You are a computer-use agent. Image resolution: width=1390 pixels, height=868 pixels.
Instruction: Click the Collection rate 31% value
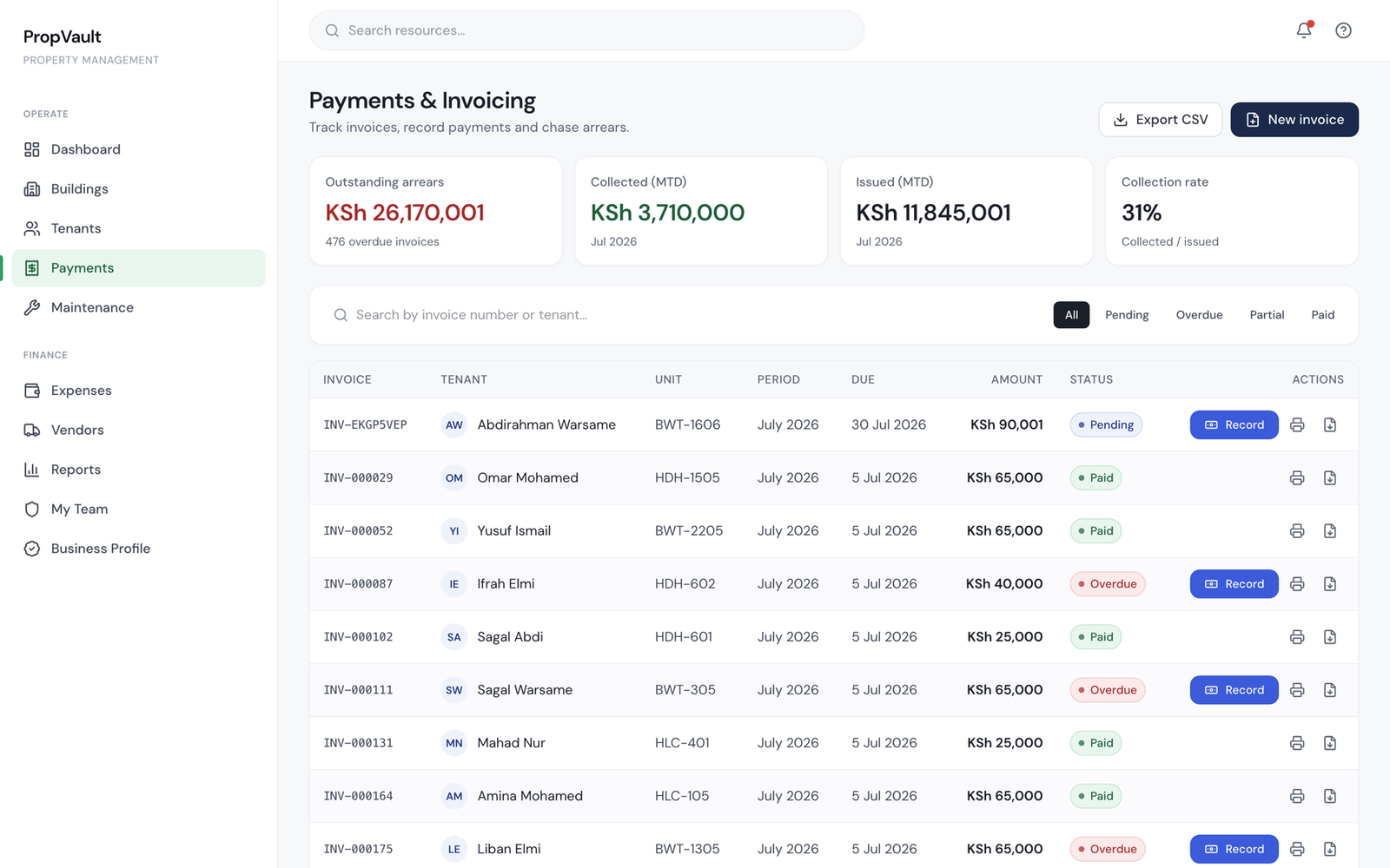1142,213
